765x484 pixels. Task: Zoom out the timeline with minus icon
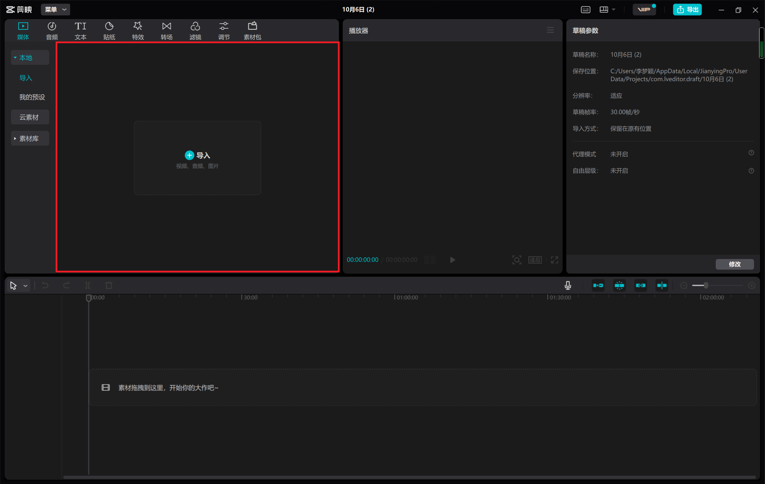click(x=684, y=286)
